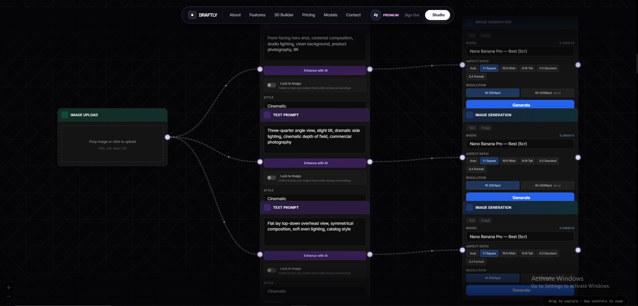The width and height of the screenshot is (638, 306).
Task: Click the zoom in plus control on the canvas
Action: click(9, 288)
